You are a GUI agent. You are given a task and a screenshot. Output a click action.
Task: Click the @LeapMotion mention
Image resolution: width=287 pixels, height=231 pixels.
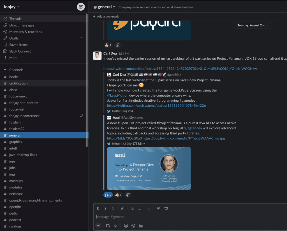(x=118, y=95)
